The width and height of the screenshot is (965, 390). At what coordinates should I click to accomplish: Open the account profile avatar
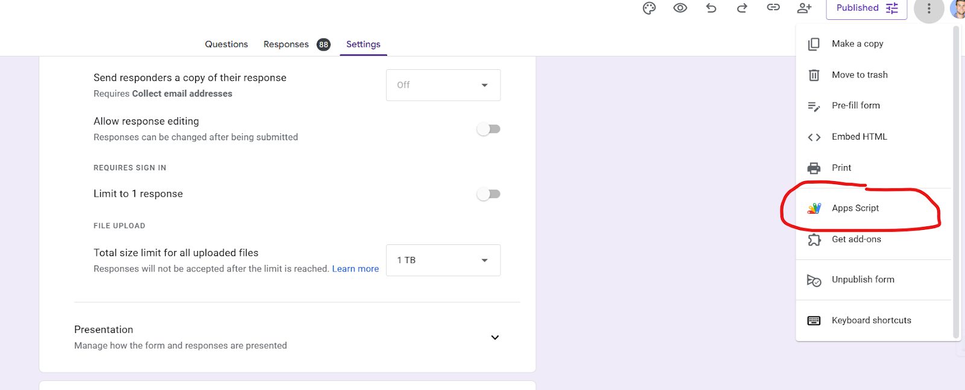pyautogui.click(x=959, y=8)
